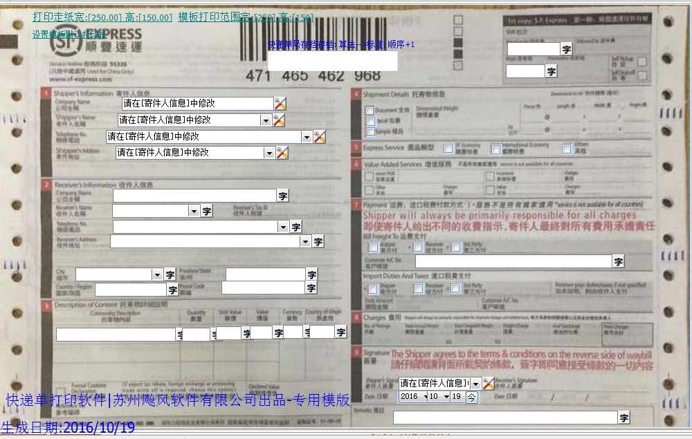The width and height of the screenshot is (692, 439).
Task: Click 字 font button beside Country of Origin field
Action: (340, 332)
